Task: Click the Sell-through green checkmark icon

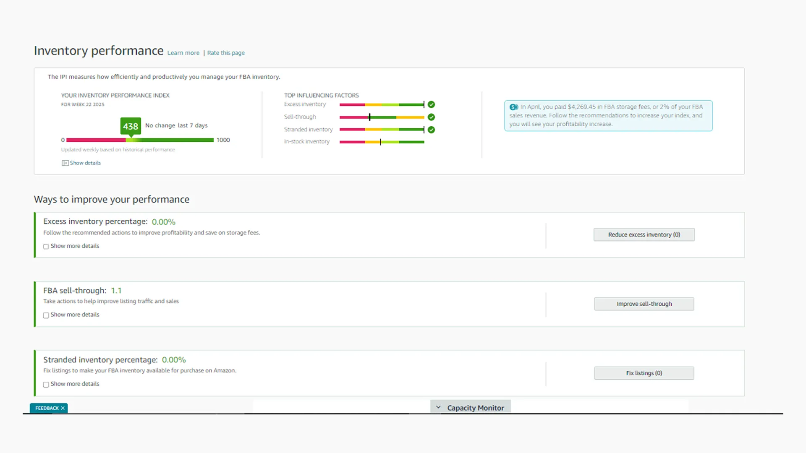Action: (x=431, y=117)
